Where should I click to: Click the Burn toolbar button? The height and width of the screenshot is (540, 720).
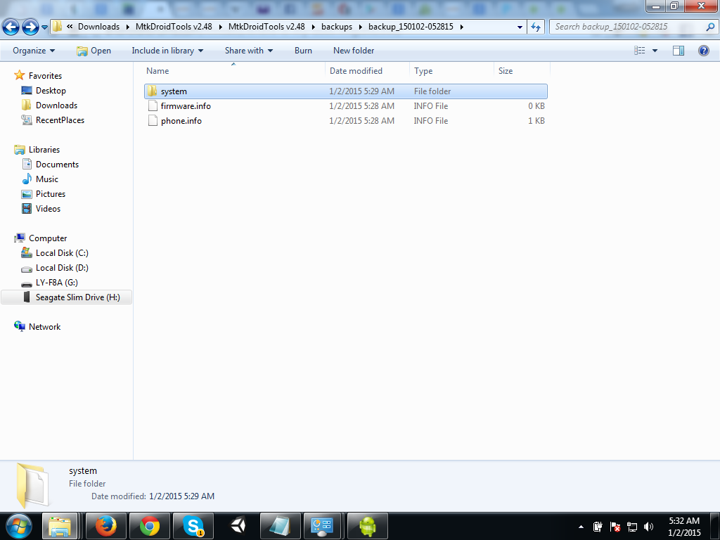click(x=303, y=51)
